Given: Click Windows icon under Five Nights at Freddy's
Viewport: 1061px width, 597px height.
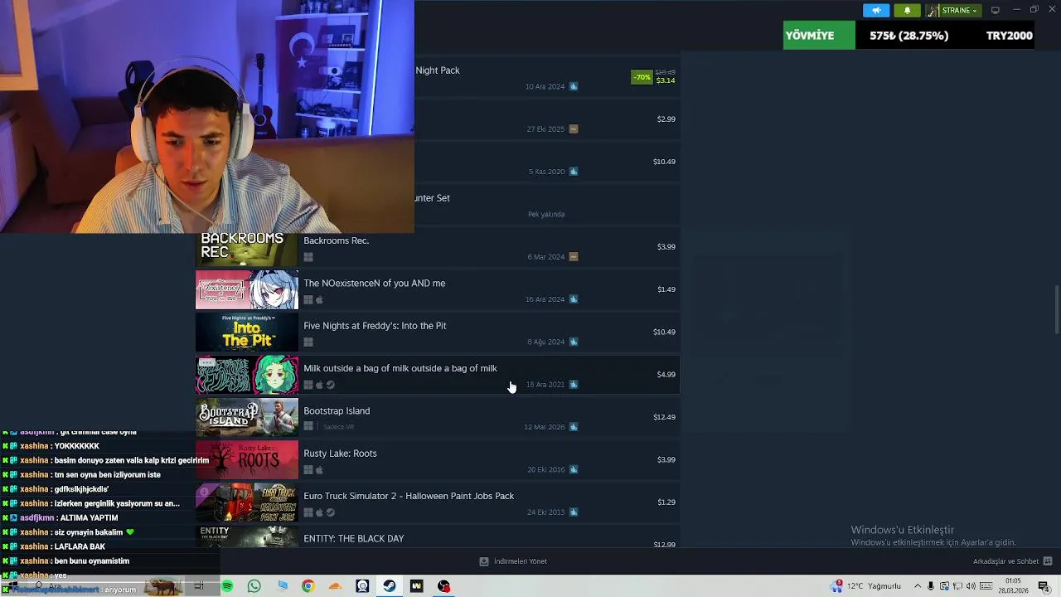Looking at the screenshot, I should 308,342.
